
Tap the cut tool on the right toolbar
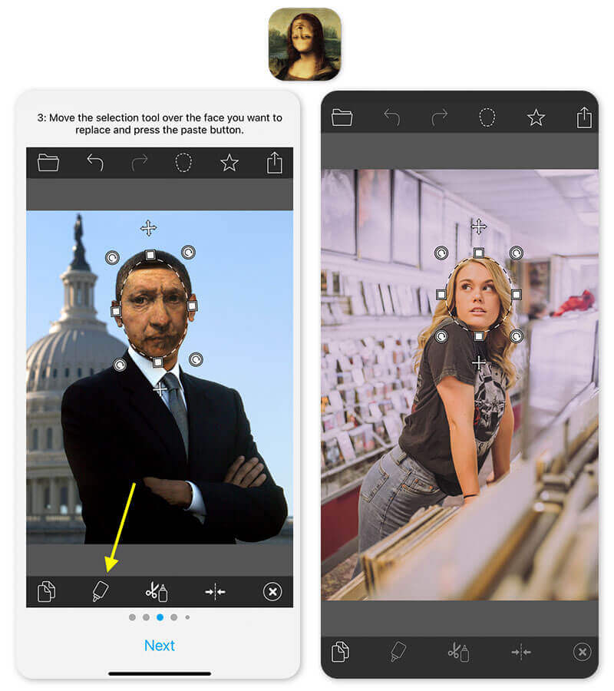point(457,651)
